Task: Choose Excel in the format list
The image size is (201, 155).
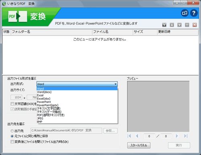Action: 77,95
